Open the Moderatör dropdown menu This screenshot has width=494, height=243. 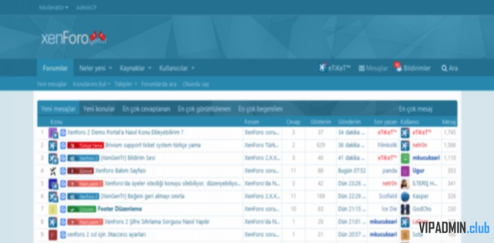[x=54, y=8]
